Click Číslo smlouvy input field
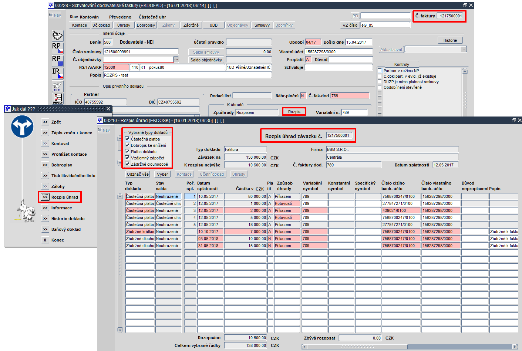This screenshot has height=351, width=522. pos(141,52)
